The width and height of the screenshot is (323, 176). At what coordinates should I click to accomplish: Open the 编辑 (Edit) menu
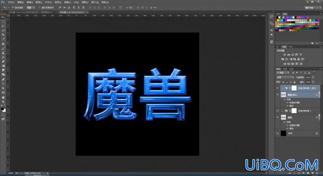[21, 2]
